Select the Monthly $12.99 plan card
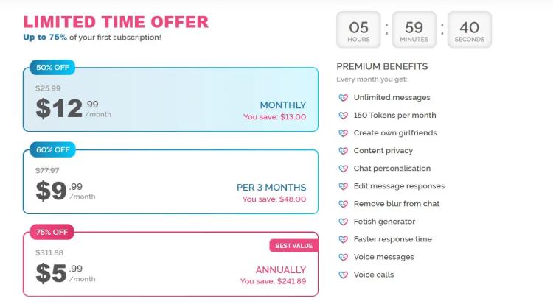This screenshot has height=304, width=553. [171, 99]
